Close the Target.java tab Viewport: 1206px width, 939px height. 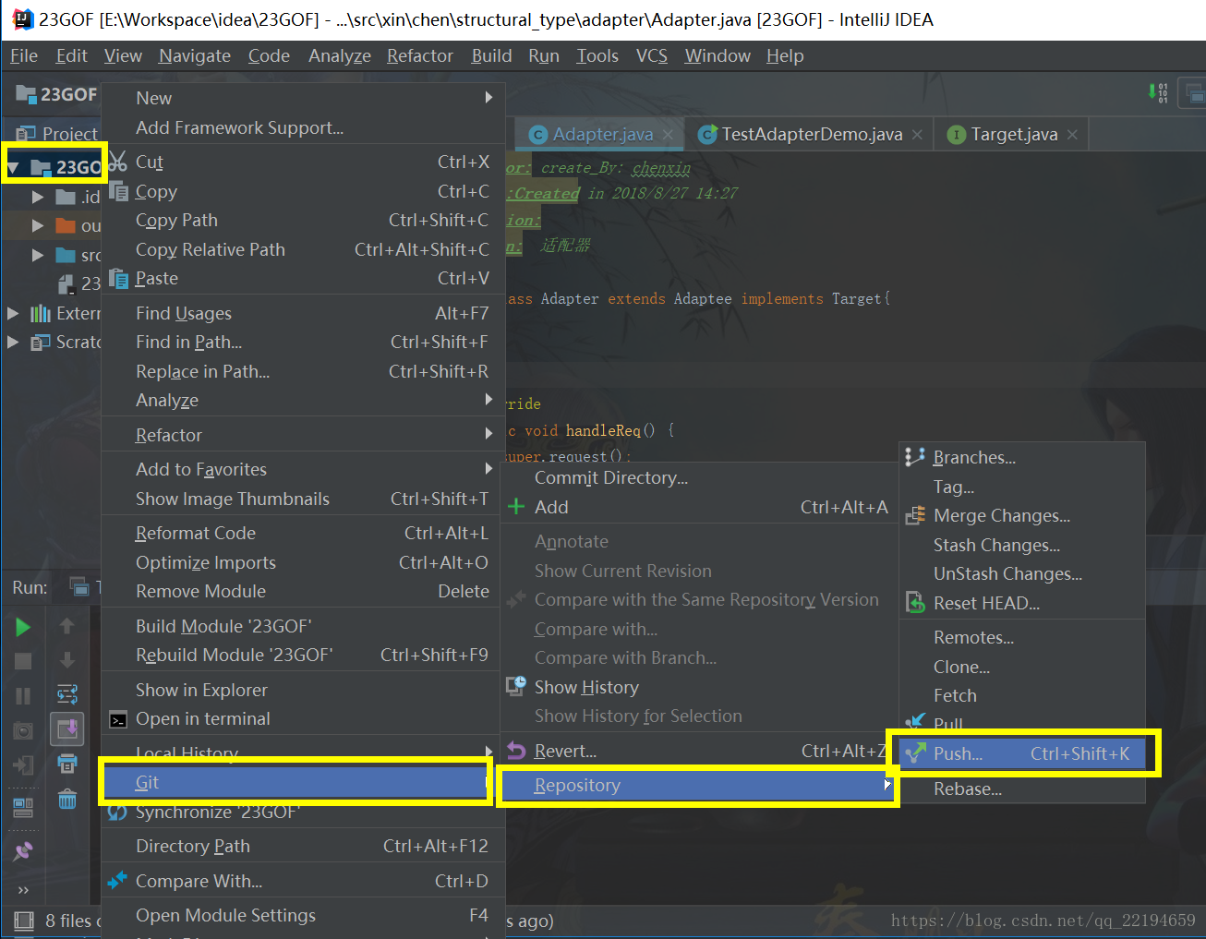pos(1072,135)
